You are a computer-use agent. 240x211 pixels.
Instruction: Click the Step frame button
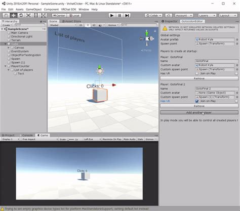[x=127, y=16]
